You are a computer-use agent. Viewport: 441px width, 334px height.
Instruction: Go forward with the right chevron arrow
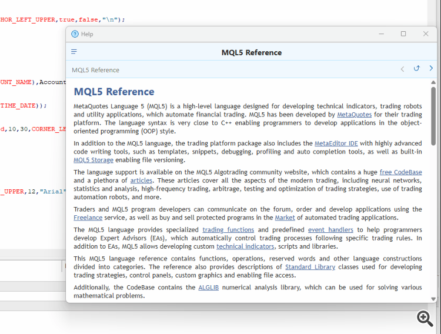pos(431,68)
